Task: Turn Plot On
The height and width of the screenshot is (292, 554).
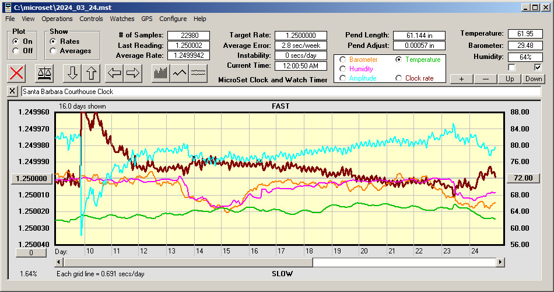Action: pyautogui.click(x=16, y=41)
